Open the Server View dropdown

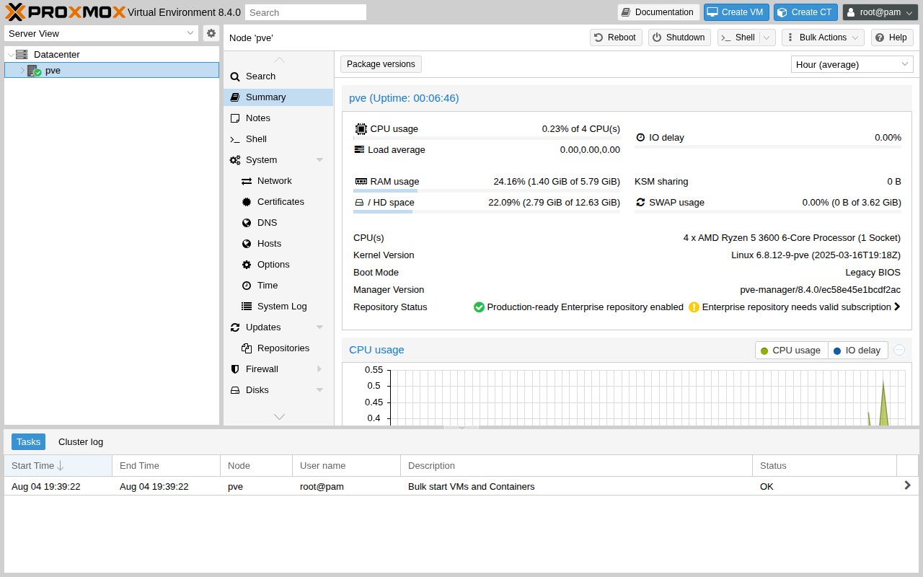pyautogui.click(x=190, y=33)
